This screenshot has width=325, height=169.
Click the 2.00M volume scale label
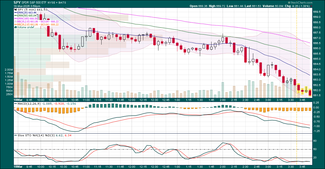(9, 70)
